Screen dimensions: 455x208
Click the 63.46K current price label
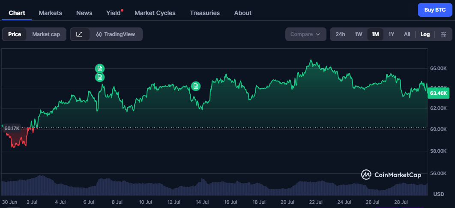(x=438, y=93)
